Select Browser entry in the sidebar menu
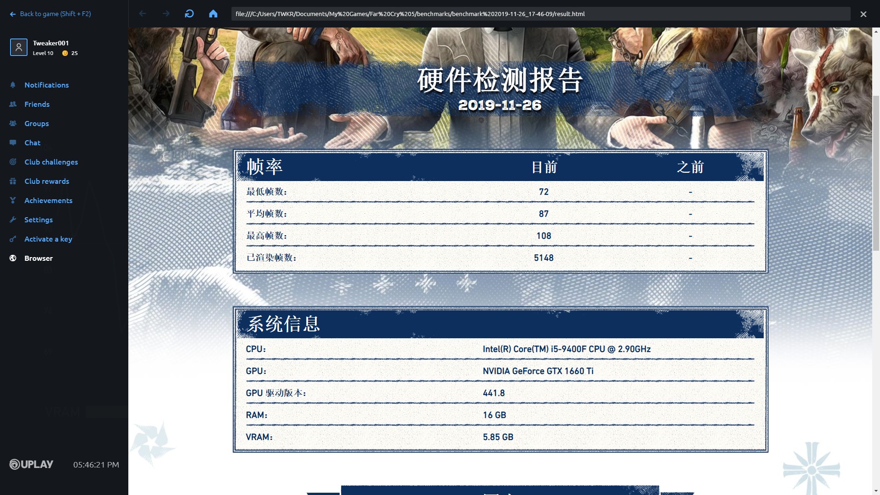Image resolution: width=880 pixels, height=495 pixels. (38, 258)
